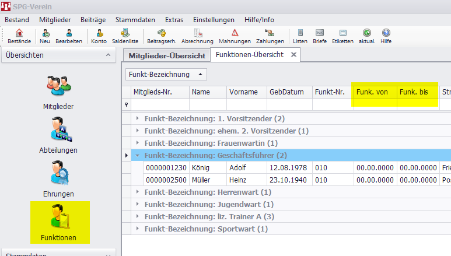Collapse the Geschäftsführer group
Image resolution: width=451 pixels, height=256 pixels.
click(x=138, y=156)
